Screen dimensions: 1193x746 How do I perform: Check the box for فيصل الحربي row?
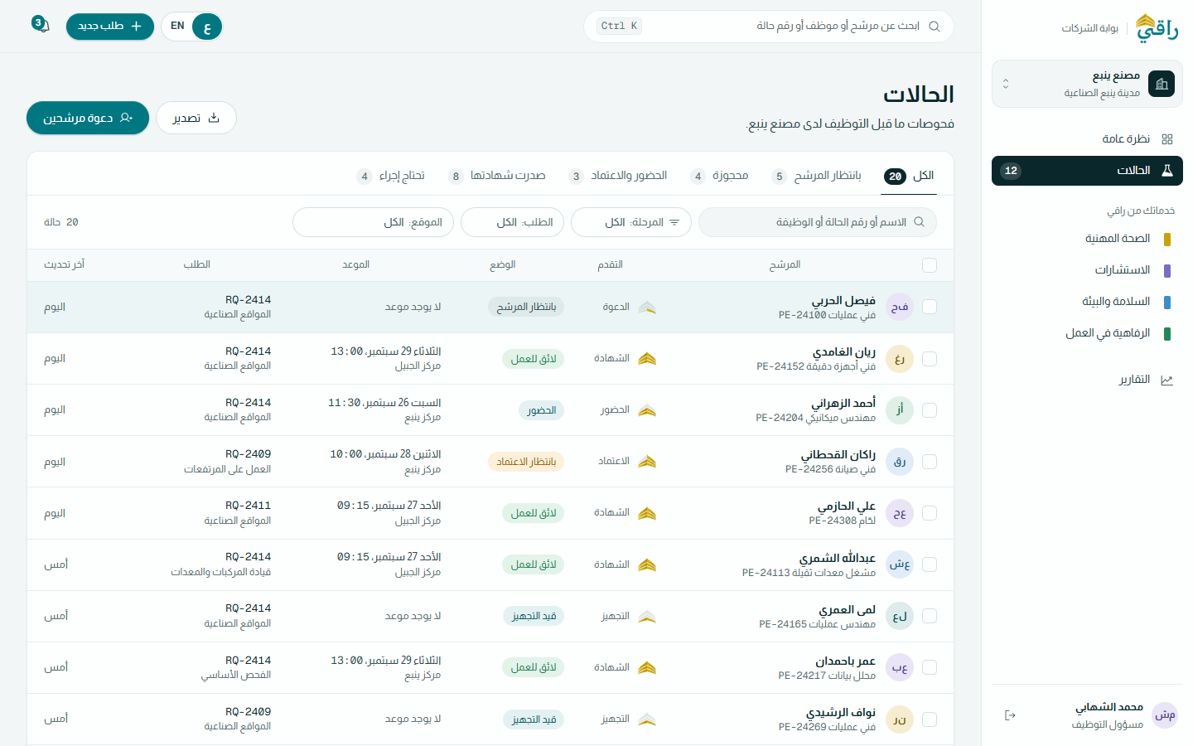(930, 307)
